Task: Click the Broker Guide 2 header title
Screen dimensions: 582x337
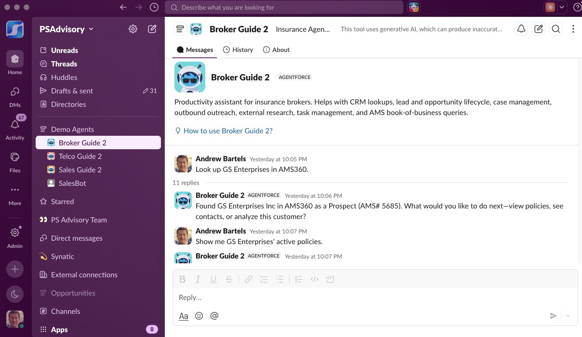Action: coord(238,29)
